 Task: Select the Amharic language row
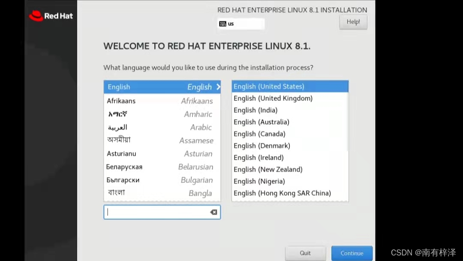point(162,114)
